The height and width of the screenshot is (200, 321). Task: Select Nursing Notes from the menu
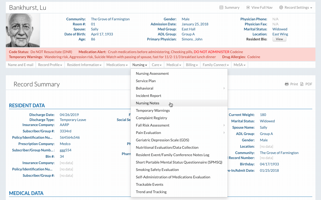click(147, 103)
